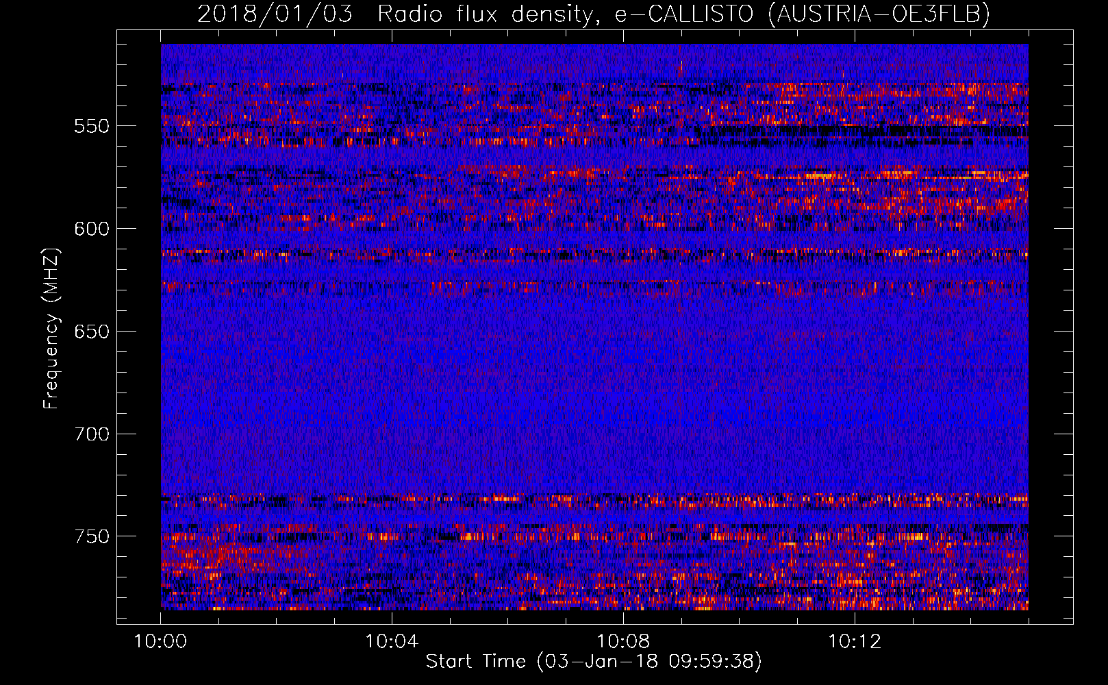Click the station name (AUSTRIA-OE3FLB)
Screen dimensions: 1108x685
879,14
